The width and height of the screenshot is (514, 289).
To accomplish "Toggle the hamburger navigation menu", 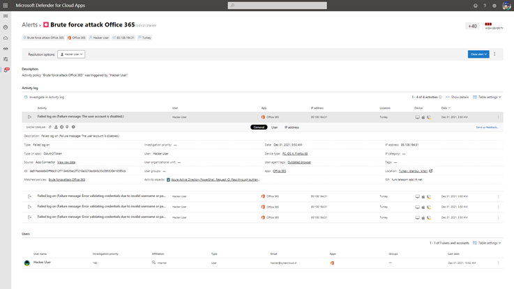I will coord(6,16).
